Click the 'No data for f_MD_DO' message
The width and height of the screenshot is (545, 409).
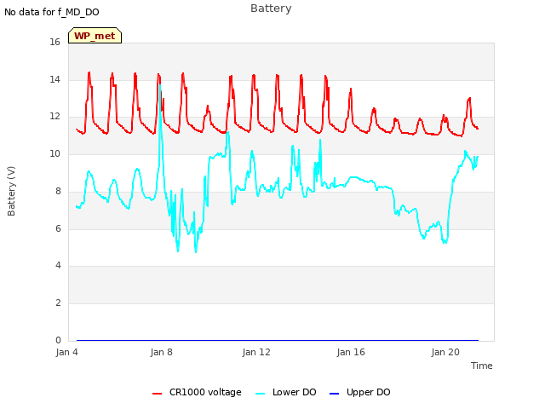click(x=52, y=12)
